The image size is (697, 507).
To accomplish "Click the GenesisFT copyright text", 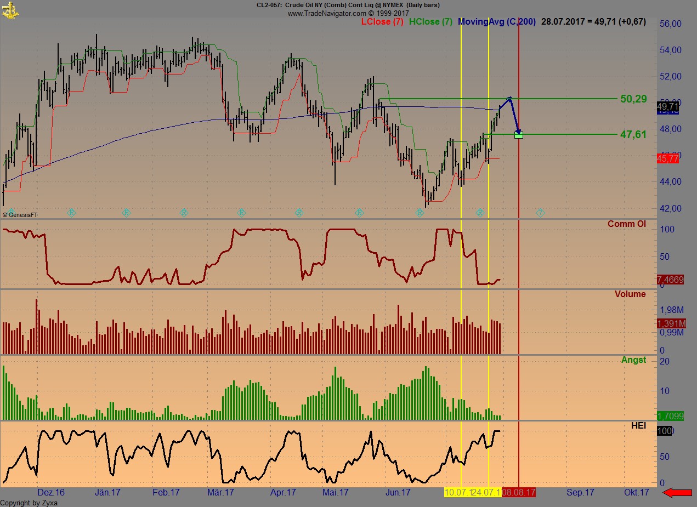I will pyautogui.click(x=20, y=215).
